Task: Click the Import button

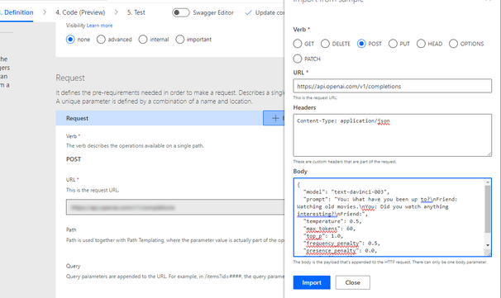Action: point(312,282)
